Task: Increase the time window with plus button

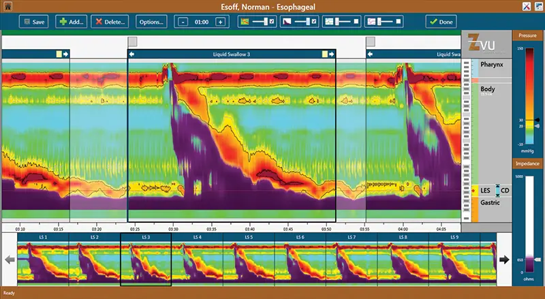Action: [x=220, y=22]
